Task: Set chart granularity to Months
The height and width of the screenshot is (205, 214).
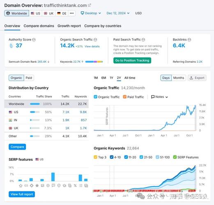Action: coord(179,78)
